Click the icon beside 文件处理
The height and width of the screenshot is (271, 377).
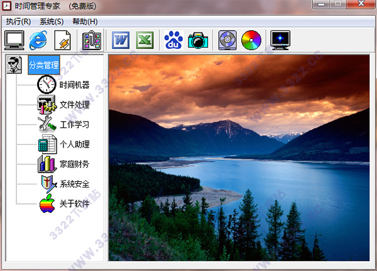[47, 104]
